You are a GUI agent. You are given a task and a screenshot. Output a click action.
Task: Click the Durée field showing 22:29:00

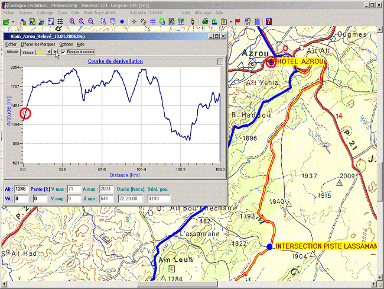coord(130,198)
